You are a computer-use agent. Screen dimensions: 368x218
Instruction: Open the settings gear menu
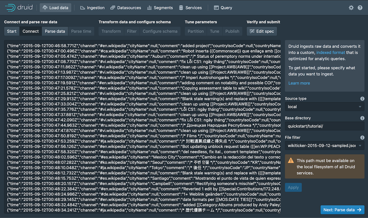click(351, 8)
